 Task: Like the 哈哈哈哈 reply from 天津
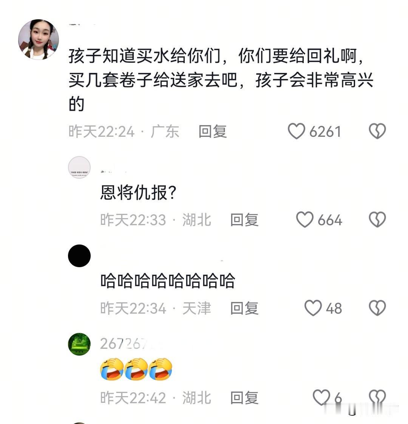coord(313,308)
